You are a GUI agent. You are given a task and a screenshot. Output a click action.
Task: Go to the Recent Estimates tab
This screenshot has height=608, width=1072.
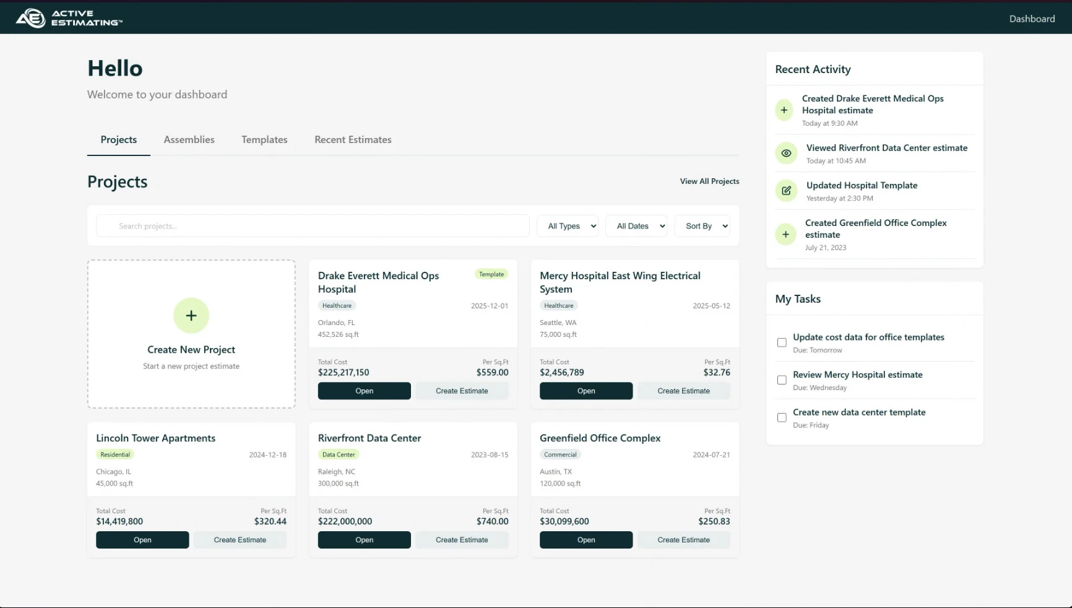353,140
